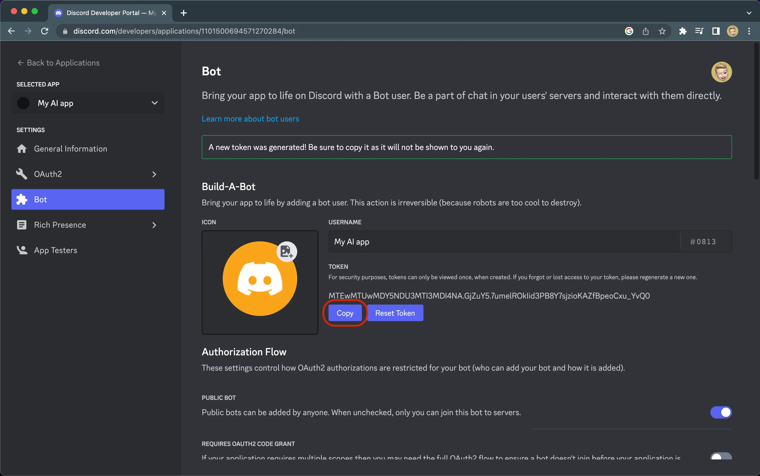Click the Discord user avatar at top right
Screen dimensions: 760x476
click(721, 72)
